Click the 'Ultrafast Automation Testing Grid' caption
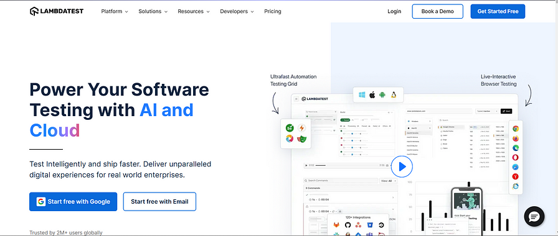Viewport: 558px width, 236px height. (x=293, y=80)
